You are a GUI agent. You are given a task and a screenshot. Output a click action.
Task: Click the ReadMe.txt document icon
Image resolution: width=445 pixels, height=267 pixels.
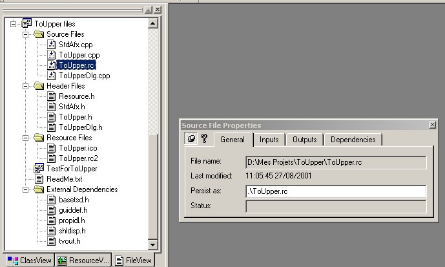(39, 179)
